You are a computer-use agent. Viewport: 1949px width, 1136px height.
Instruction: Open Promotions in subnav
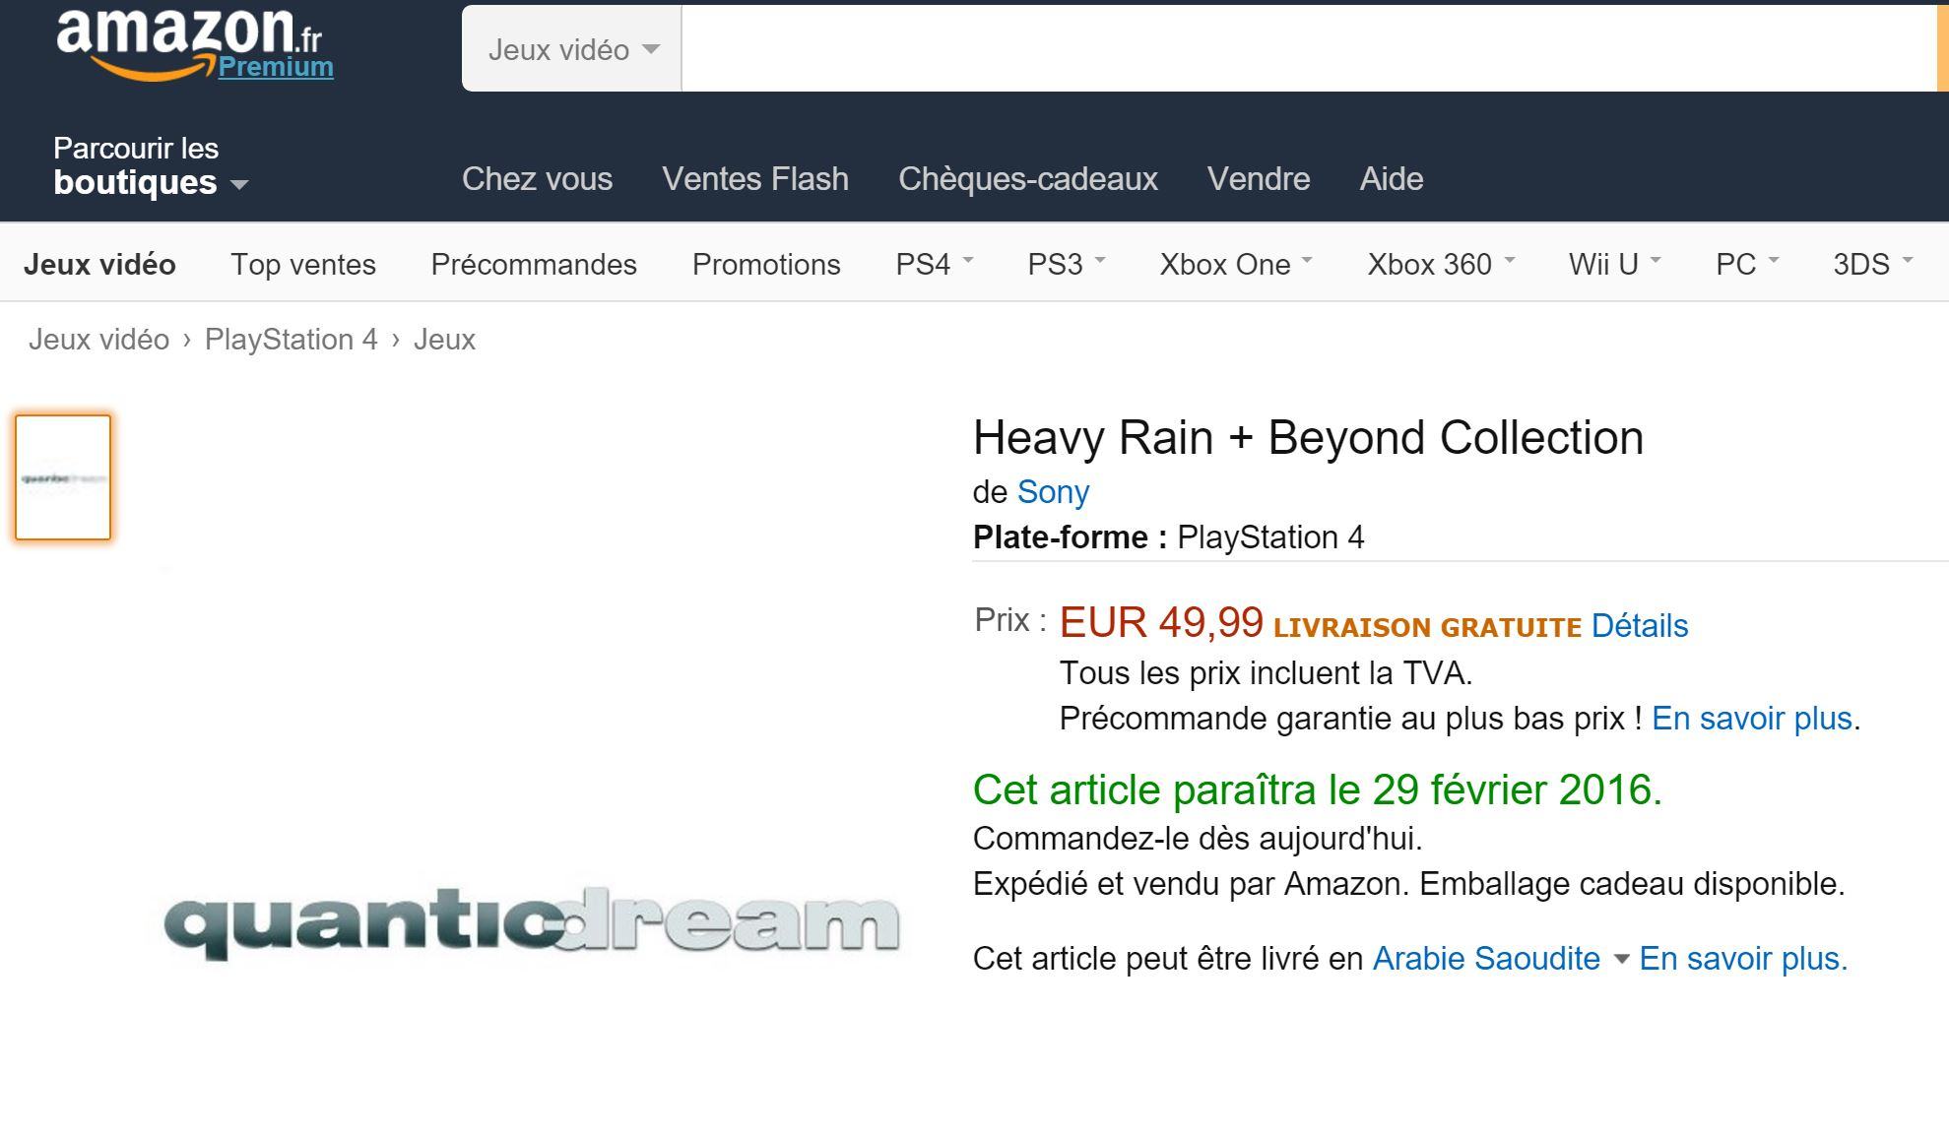pos(766,264)
